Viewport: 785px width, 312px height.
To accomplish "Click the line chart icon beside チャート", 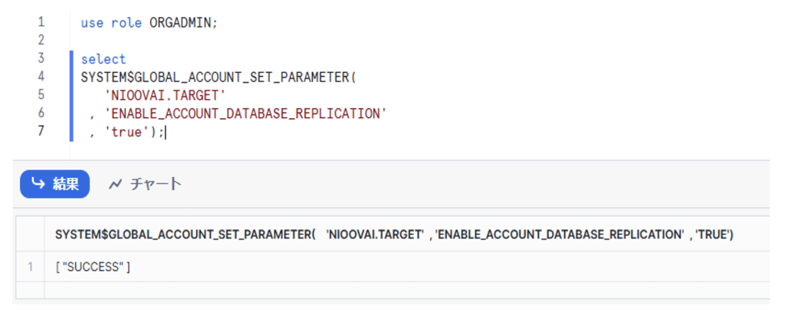I will 116,184.
